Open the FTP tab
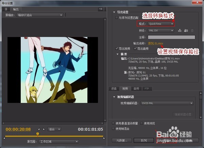This screenshot has width=204, height=148. click(147, 89)
